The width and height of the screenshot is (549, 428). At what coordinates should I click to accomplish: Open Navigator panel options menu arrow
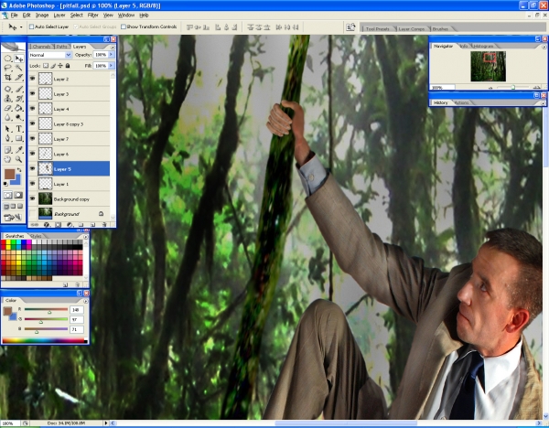544,47
